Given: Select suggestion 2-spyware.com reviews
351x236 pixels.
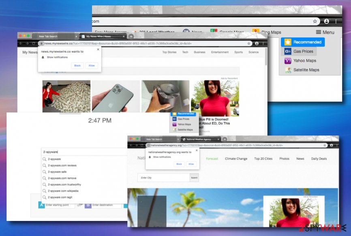Looking at the screenshot, I should tap(62, 165).
